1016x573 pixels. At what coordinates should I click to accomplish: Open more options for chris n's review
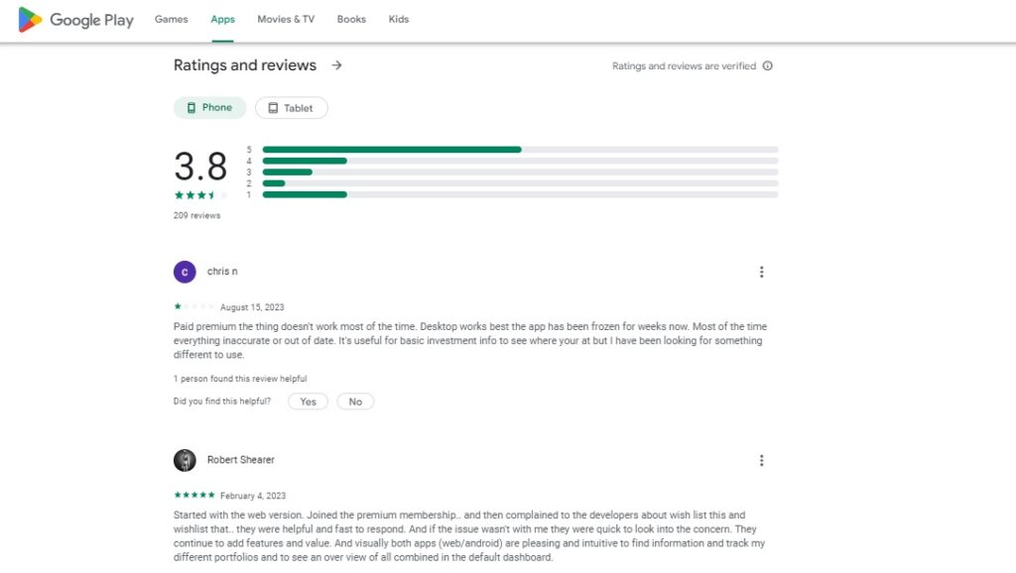761,272
